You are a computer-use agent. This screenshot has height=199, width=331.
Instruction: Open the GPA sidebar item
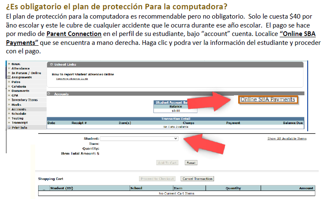[15, 95]
